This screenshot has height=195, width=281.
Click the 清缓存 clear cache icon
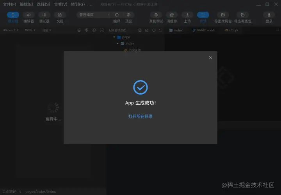172,15
